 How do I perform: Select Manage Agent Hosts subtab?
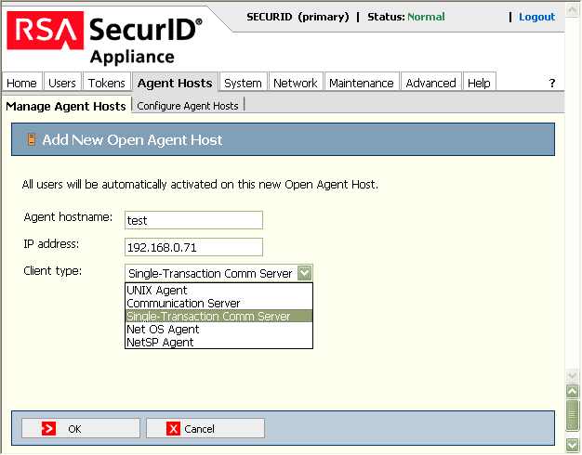66,106
